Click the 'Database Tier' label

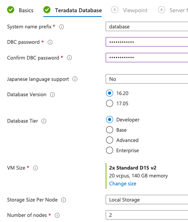pos(22,121)
